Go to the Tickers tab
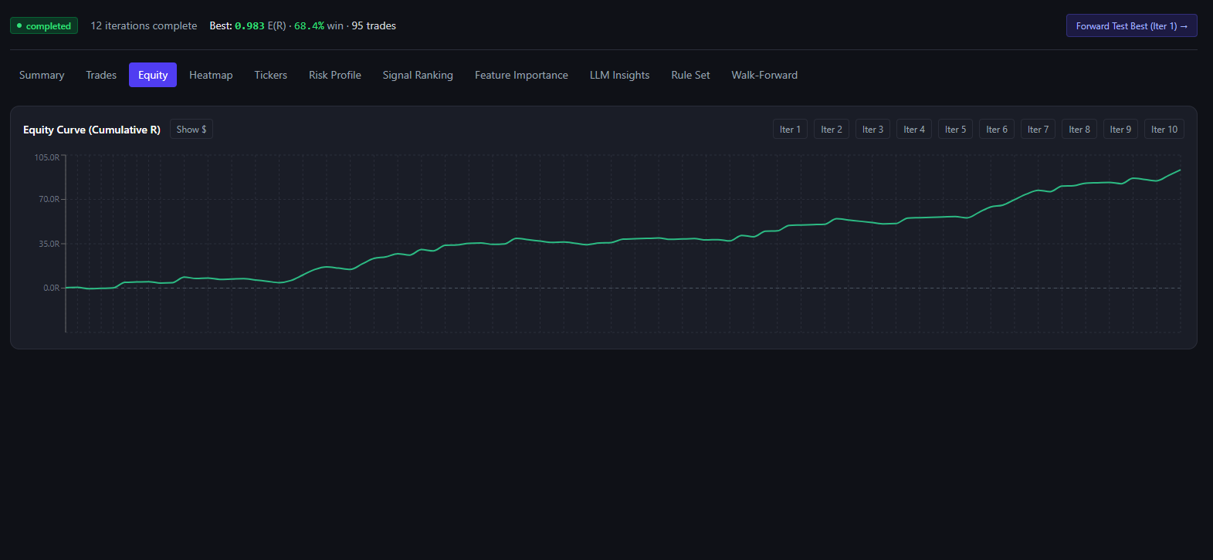The width and height of the screenshot is (1213, 560). [x=271, y=75]
